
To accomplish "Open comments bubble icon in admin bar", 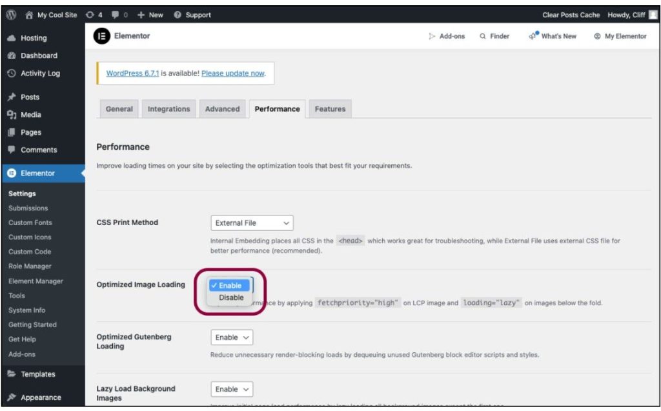I will [115, 15].
